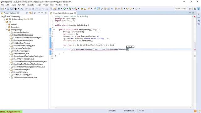Collapse the mainpackage package node
Image resolution: width=201 pixels, height=113 pixels.
pyautogui.click(x=7, y=30)
